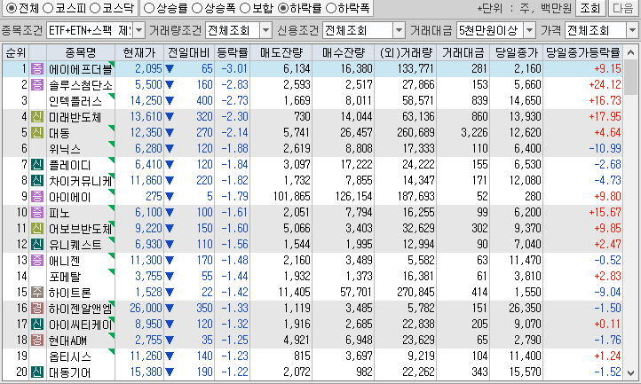Select stock name 옵티시스
Image resolution: width=641 pixels, height=384 pixels.
(70, 357)
